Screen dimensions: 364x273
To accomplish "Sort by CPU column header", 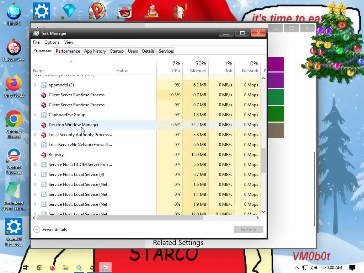I will [170, 67].
